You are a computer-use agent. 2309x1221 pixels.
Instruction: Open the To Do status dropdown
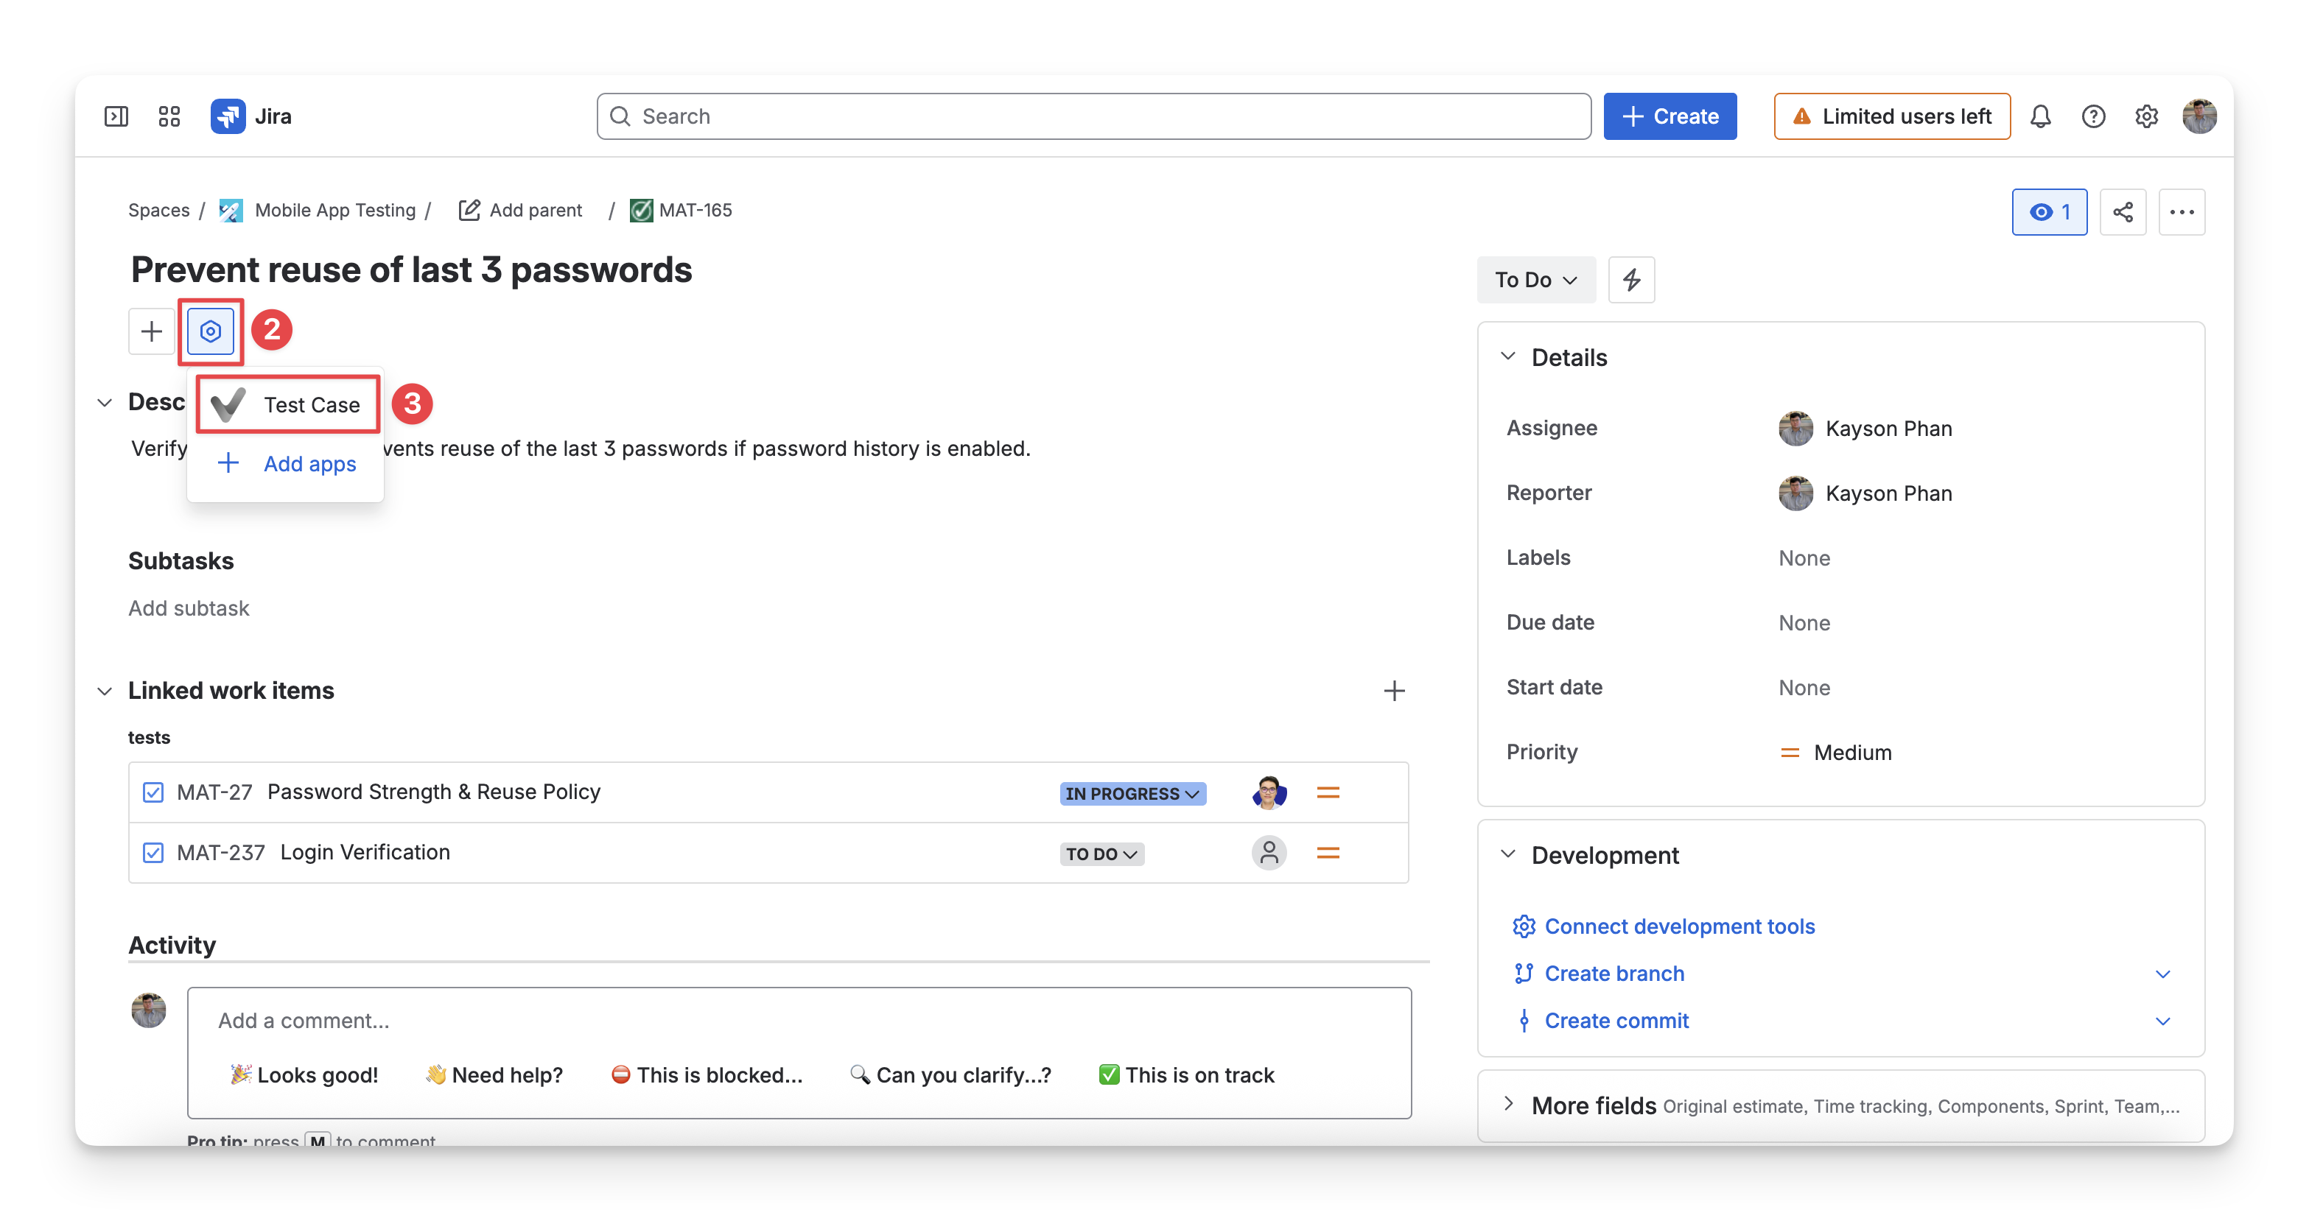(1535, 280)
